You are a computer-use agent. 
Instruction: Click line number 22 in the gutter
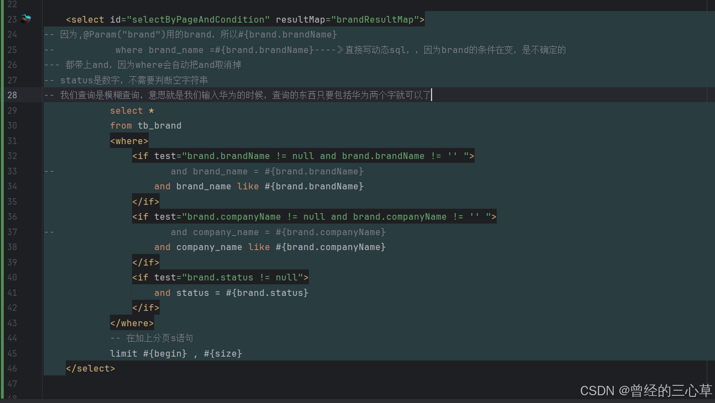click(x=12, y=4)
